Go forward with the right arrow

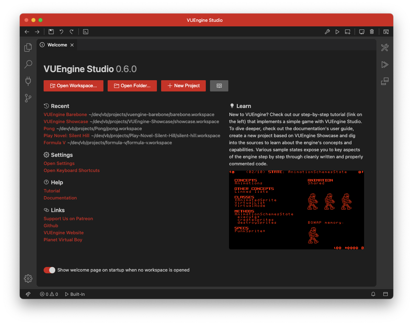coord(37,32)
